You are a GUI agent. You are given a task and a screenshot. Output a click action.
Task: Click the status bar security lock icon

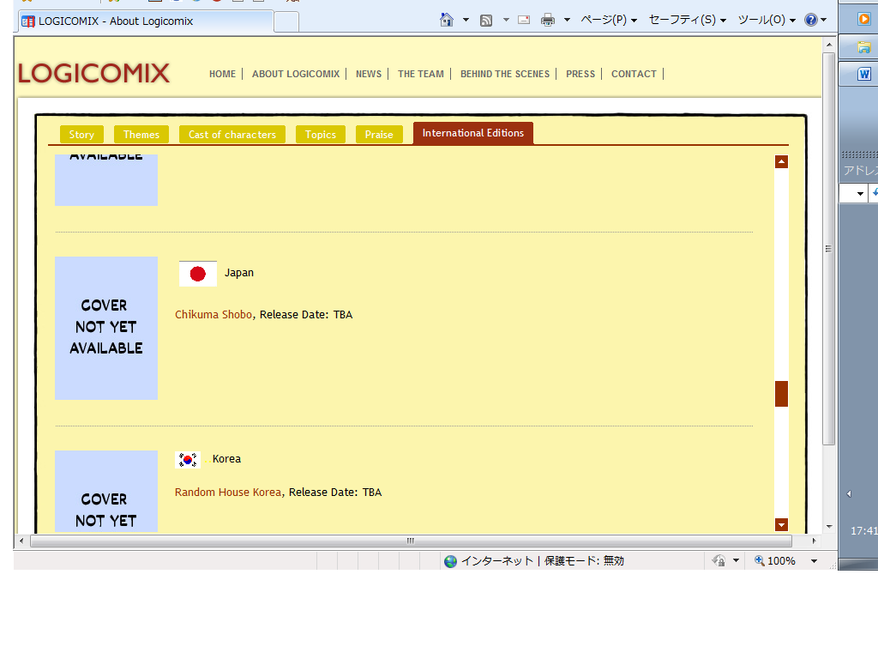[719, 560]
